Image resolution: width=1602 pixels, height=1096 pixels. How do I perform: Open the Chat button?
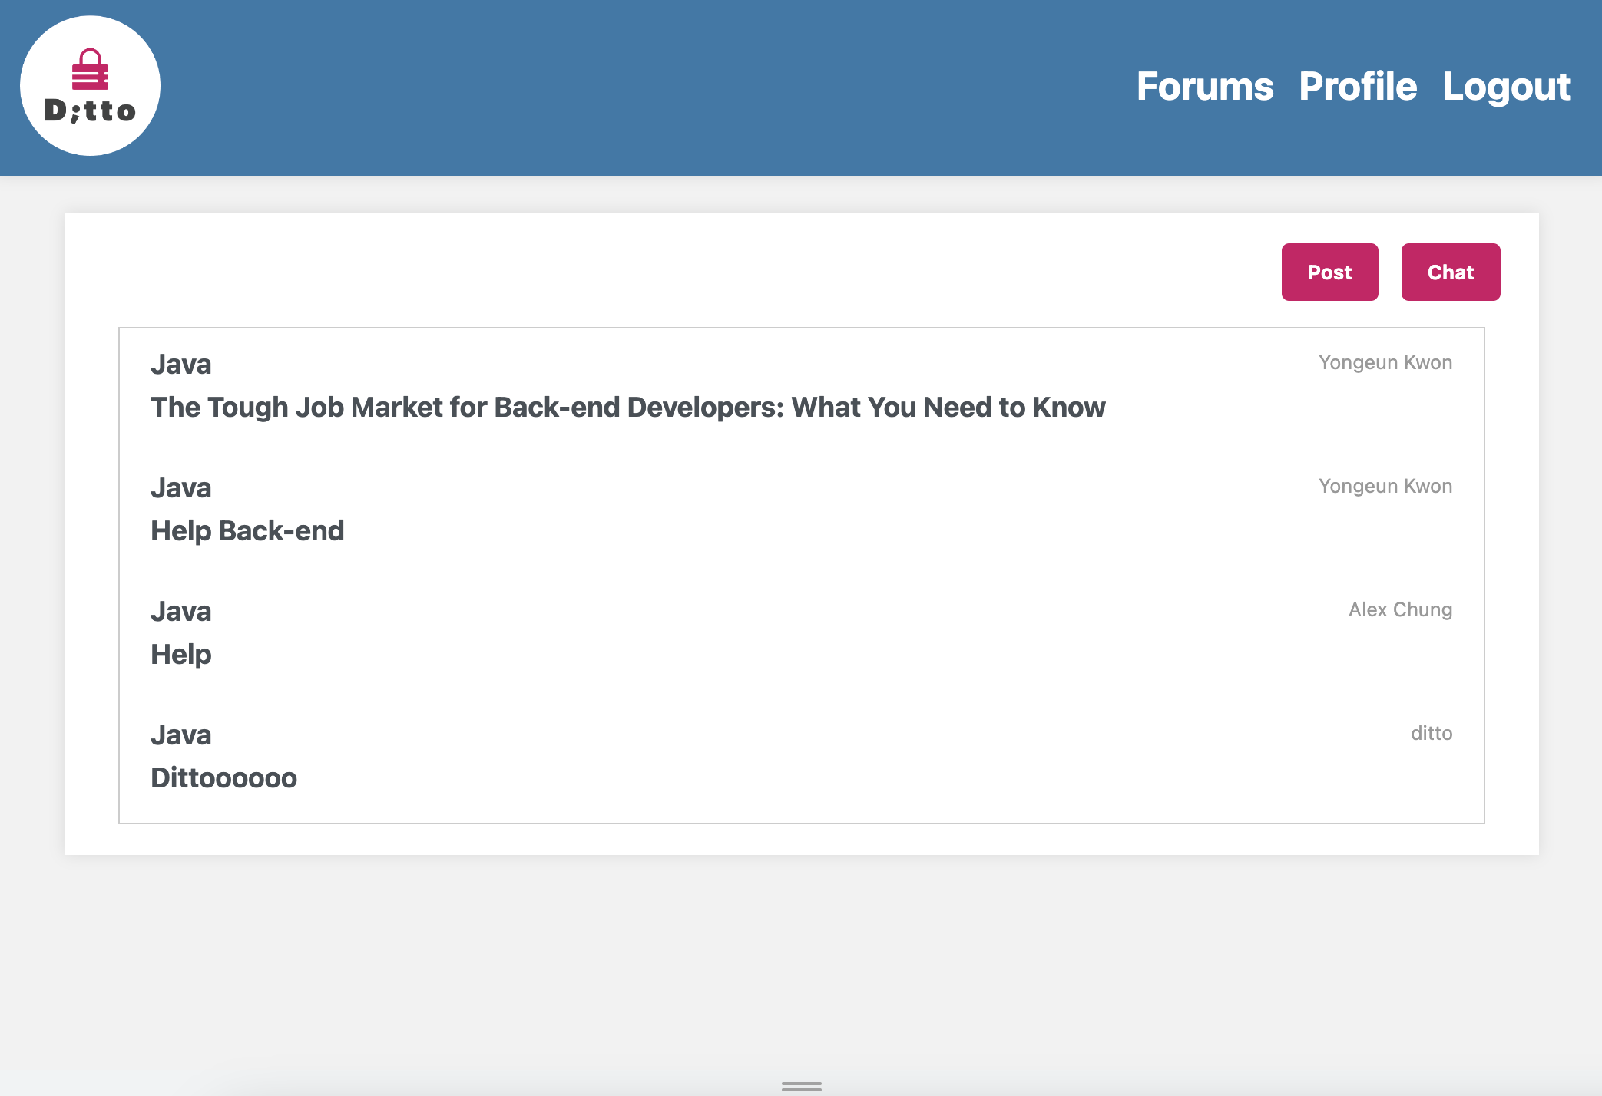point(1450,272)
